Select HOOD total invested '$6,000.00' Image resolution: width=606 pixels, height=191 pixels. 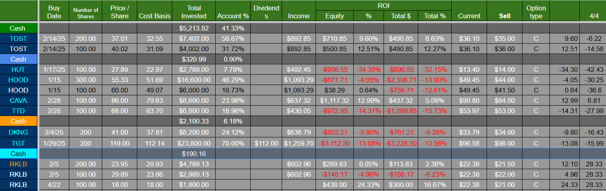click(194, 90)
